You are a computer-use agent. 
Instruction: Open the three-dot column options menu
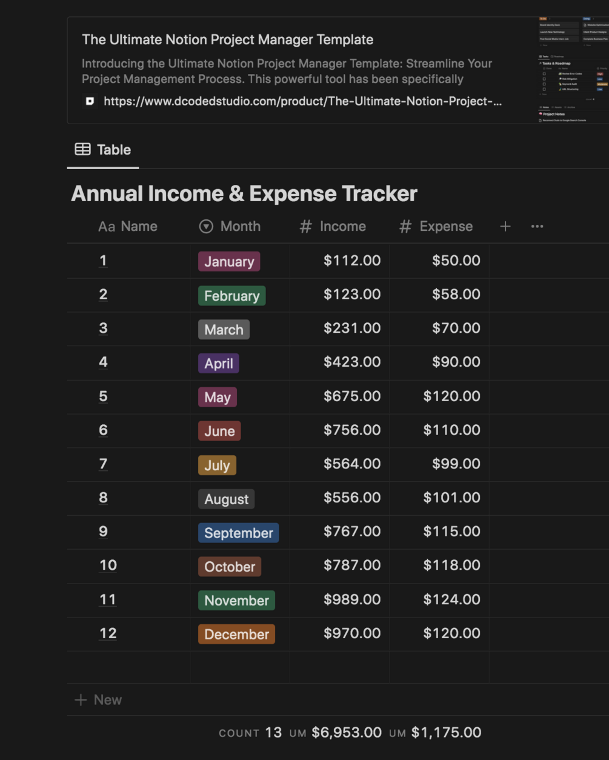tap(537, 227)
